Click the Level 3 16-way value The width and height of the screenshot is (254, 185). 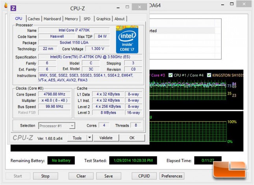(133, 112)
